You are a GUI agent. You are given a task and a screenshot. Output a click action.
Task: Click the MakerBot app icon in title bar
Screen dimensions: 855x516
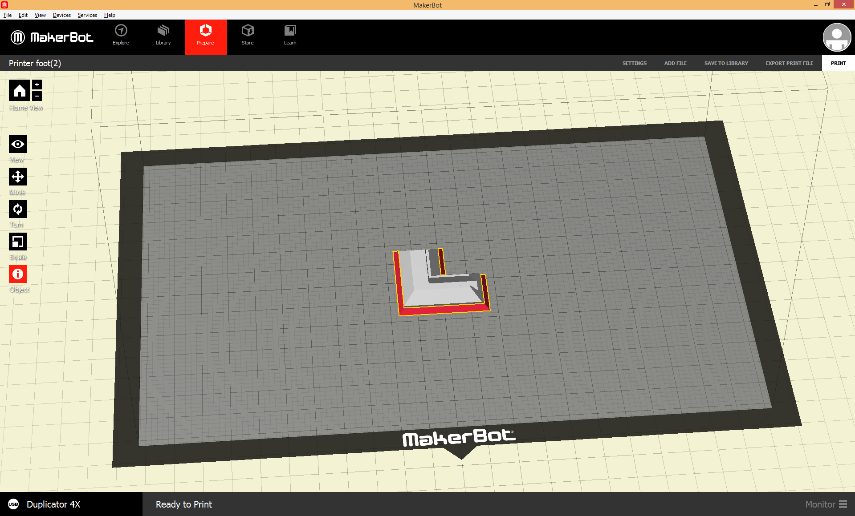click(x=4, y=5)
